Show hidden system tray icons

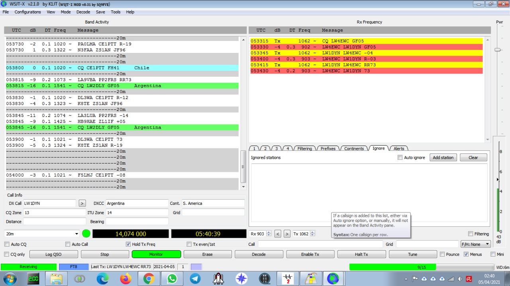(406, 279)
